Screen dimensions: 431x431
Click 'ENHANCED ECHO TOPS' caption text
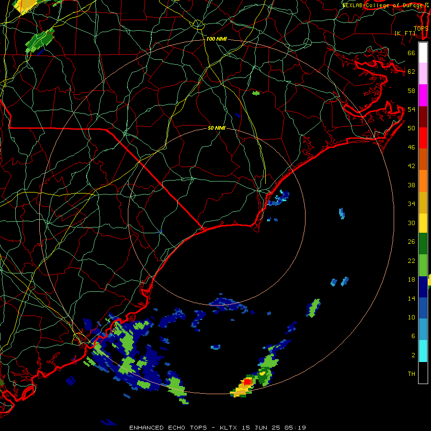pyautogui.click(x=168, y=428)
